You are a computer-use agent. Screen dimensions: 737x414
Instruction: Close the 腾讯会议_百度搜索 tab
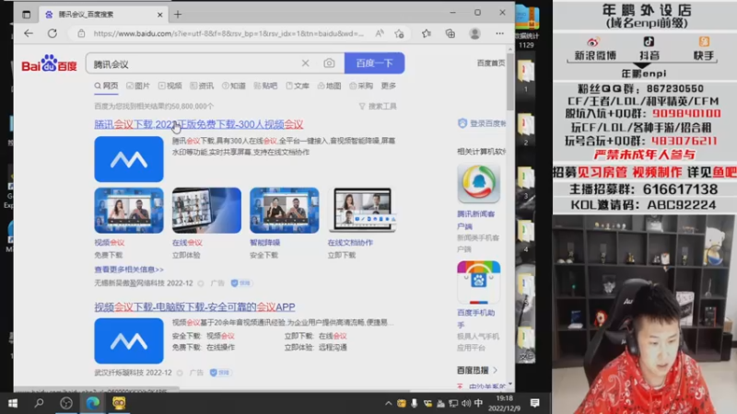click(159, 15)
